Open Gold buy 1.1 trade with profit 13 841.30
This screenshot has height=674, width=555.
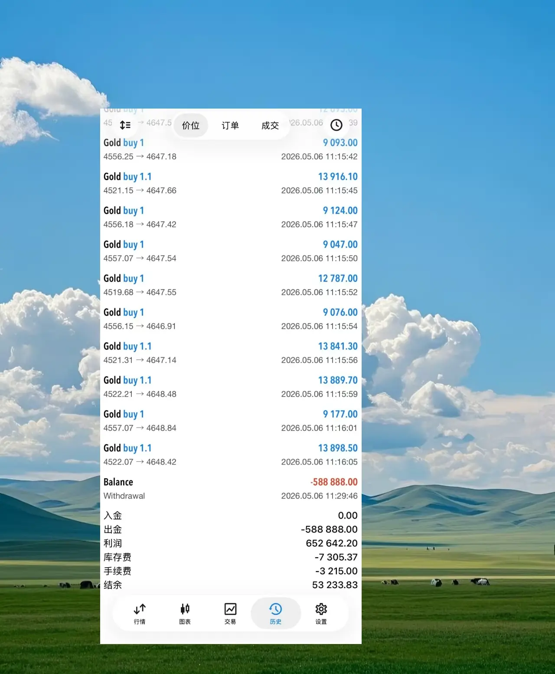click(231, 352)
